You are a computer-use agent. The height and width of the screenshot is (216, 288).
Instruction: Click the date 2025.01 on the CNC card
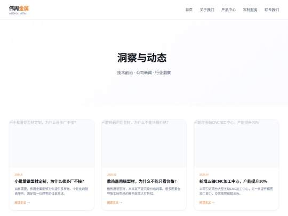[x=204, y=174]
